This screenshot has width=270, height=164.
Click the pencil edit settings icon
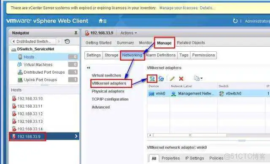[172, 79]
